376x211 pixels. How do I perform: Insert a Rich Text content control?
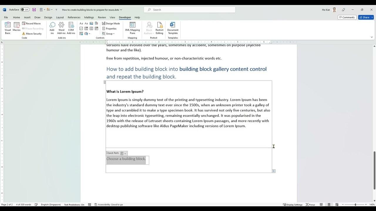click(81, 23)
